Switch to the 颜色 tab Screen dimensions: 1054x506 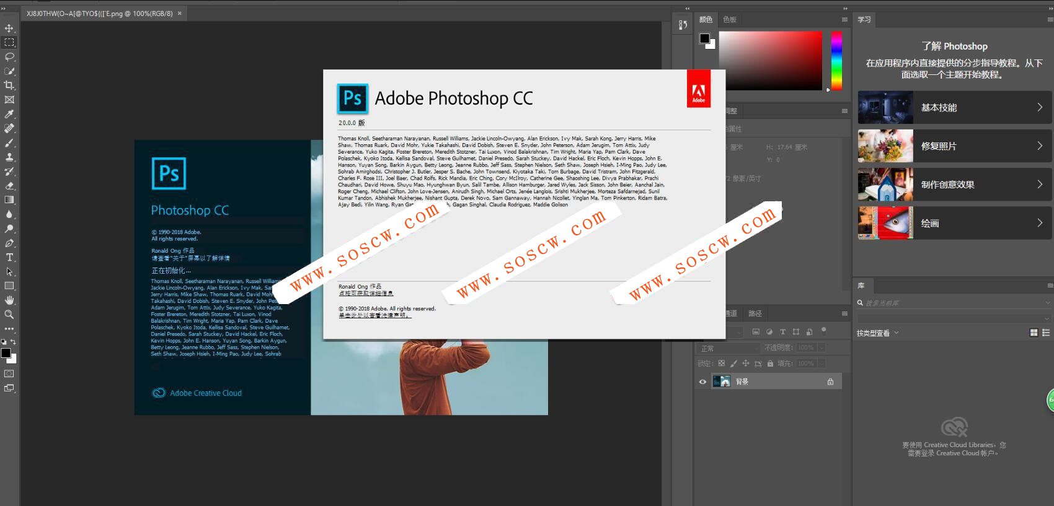tap(706, 20)
